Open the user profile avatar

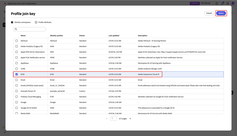pos(233,3)
